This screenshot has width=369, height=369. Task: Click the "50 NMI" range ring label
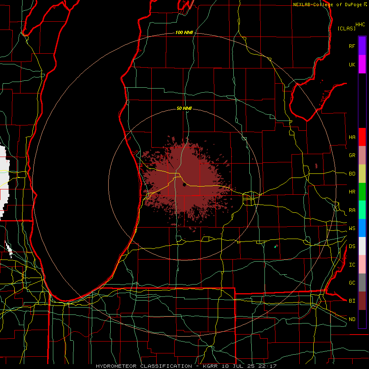coord(184,108)
